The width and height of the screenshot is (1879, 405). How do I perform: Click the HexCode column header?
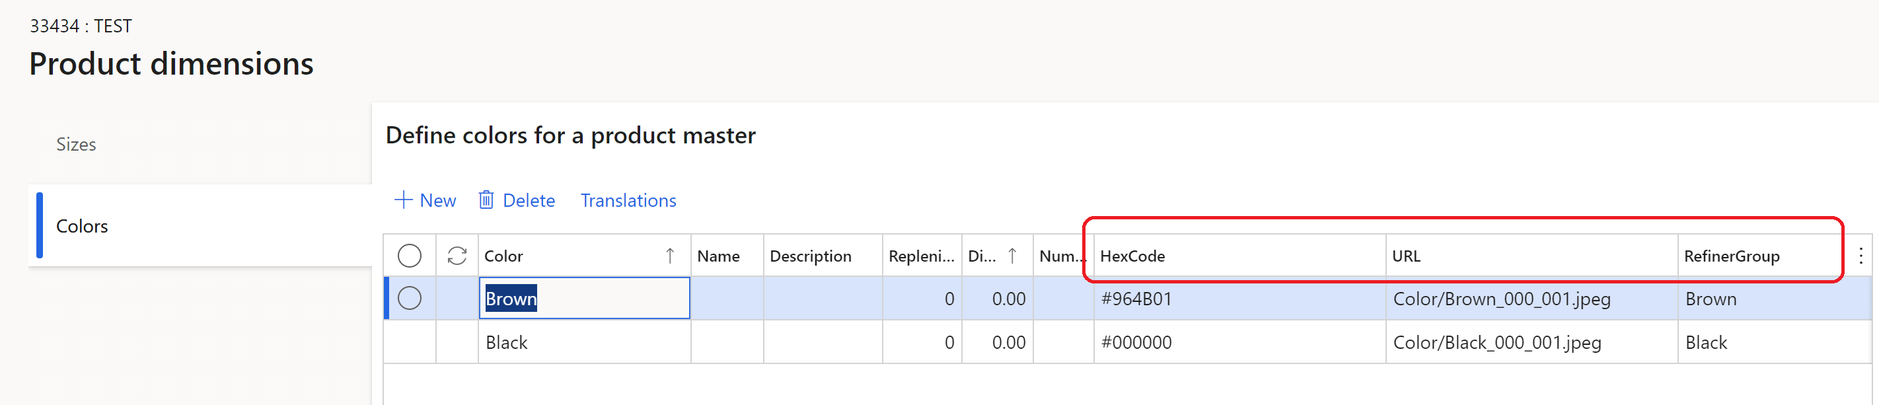(1239, 256)
